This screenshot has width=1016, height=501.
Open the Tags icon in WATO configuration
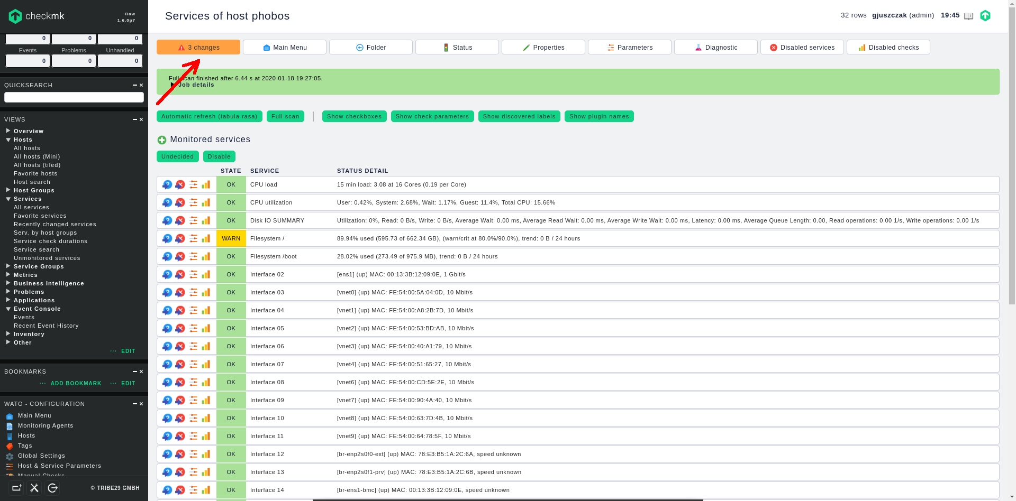click(x=10, y=446)
